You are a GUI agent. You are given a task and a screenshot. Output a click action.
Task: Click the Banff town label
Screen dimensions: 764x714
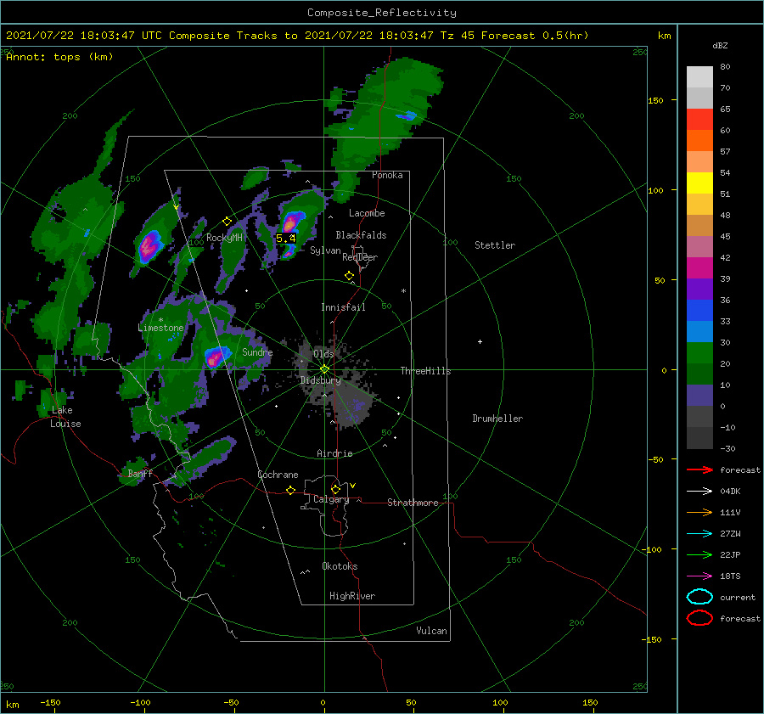click(x=140, y=473)
